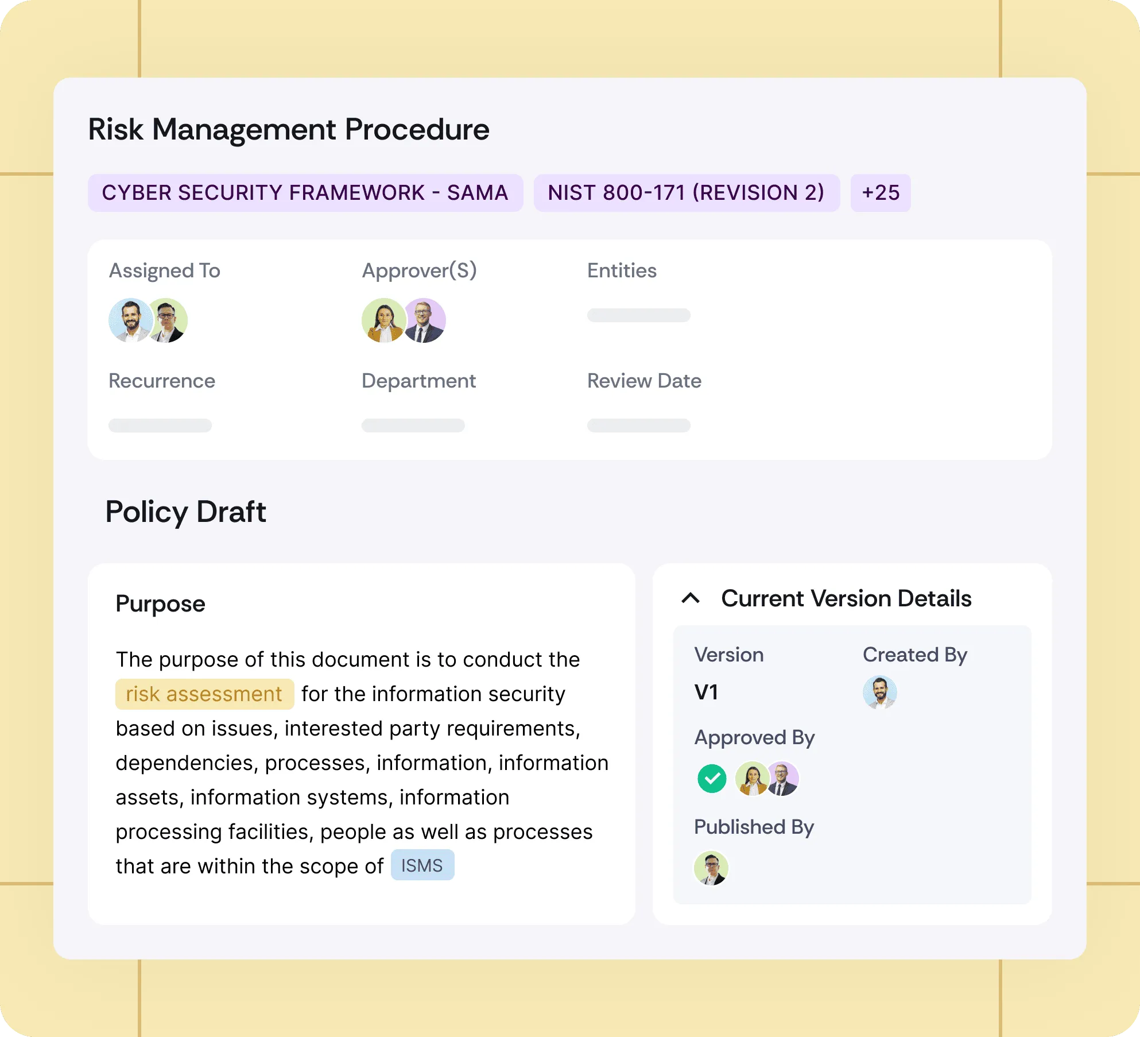
Task: Click woman avatar under Approved By
Action: pyautogui.click(x=751, y=779)
